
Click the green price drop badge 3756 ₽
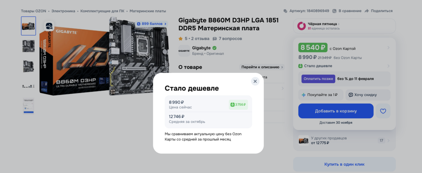(238, 105)
